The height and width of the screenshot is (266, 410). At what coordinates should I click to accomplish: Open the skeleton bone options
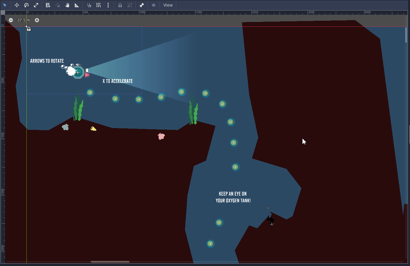[142, 5]
